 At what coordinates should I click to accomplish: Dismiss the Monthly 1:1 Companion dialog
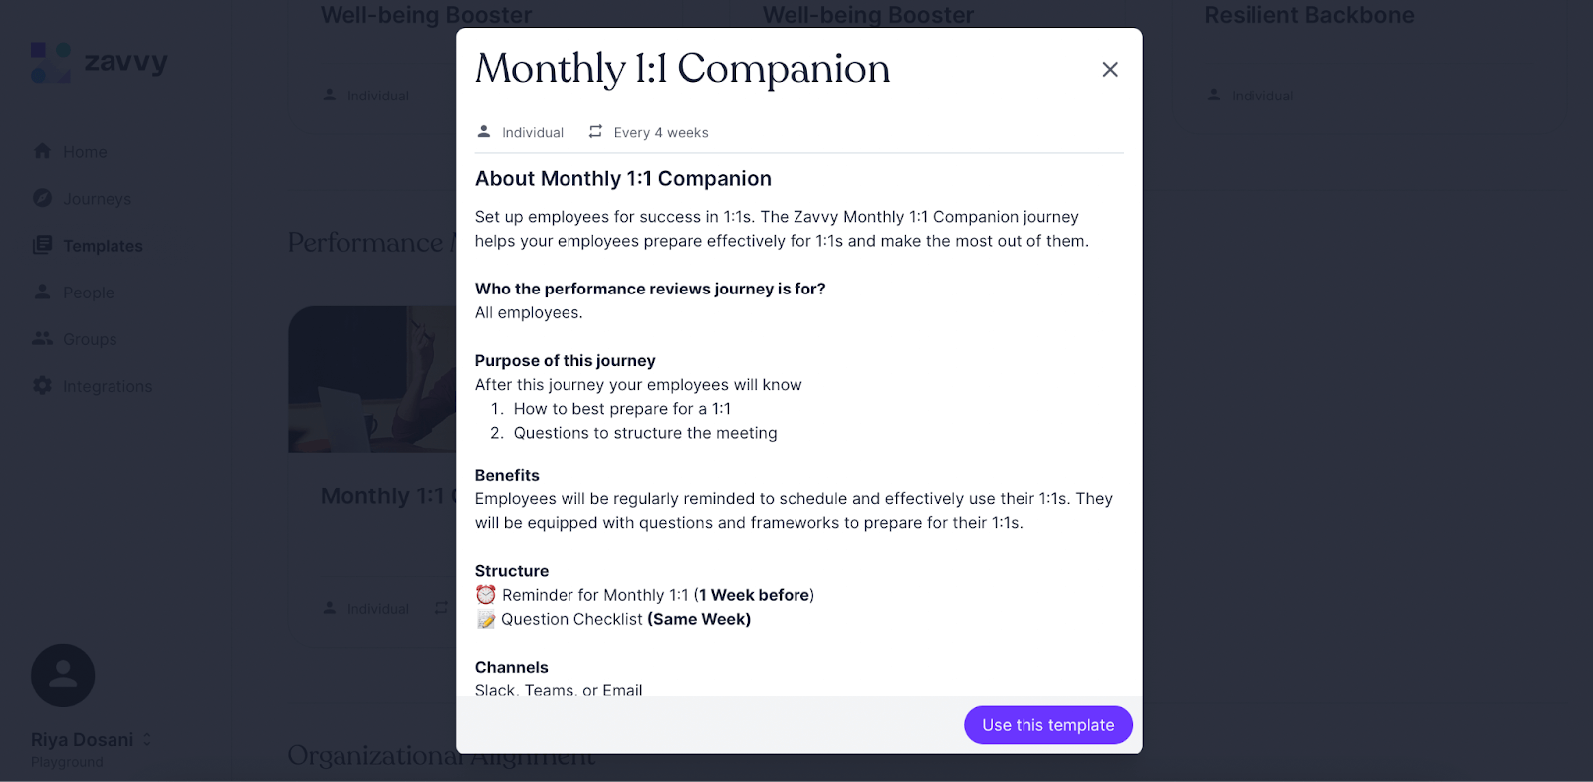pyautogui.click(x=1110, y=69)
